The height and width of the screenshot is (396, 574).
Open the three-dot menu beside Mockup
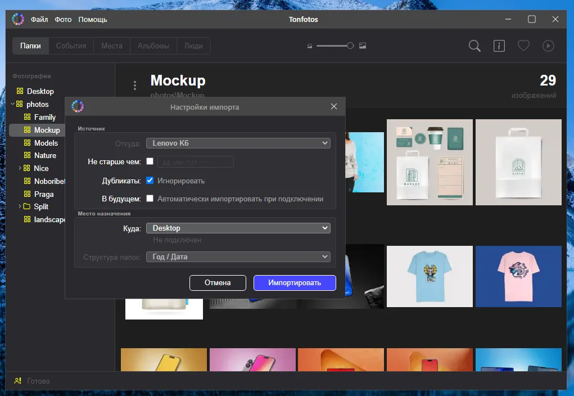tap(135, 85)
